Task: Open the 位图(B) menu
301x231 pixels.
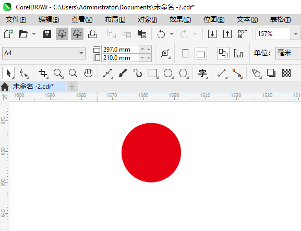Action: 214,20
